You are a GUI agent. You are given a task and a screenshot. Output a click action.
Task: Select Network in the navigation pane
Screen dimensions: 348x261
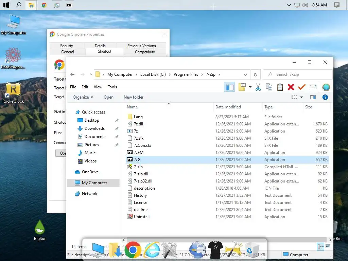pyautogui.click(x=89, y=194)
